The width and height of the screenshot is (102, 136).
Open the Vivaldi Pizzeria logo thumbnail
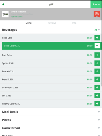5,14
